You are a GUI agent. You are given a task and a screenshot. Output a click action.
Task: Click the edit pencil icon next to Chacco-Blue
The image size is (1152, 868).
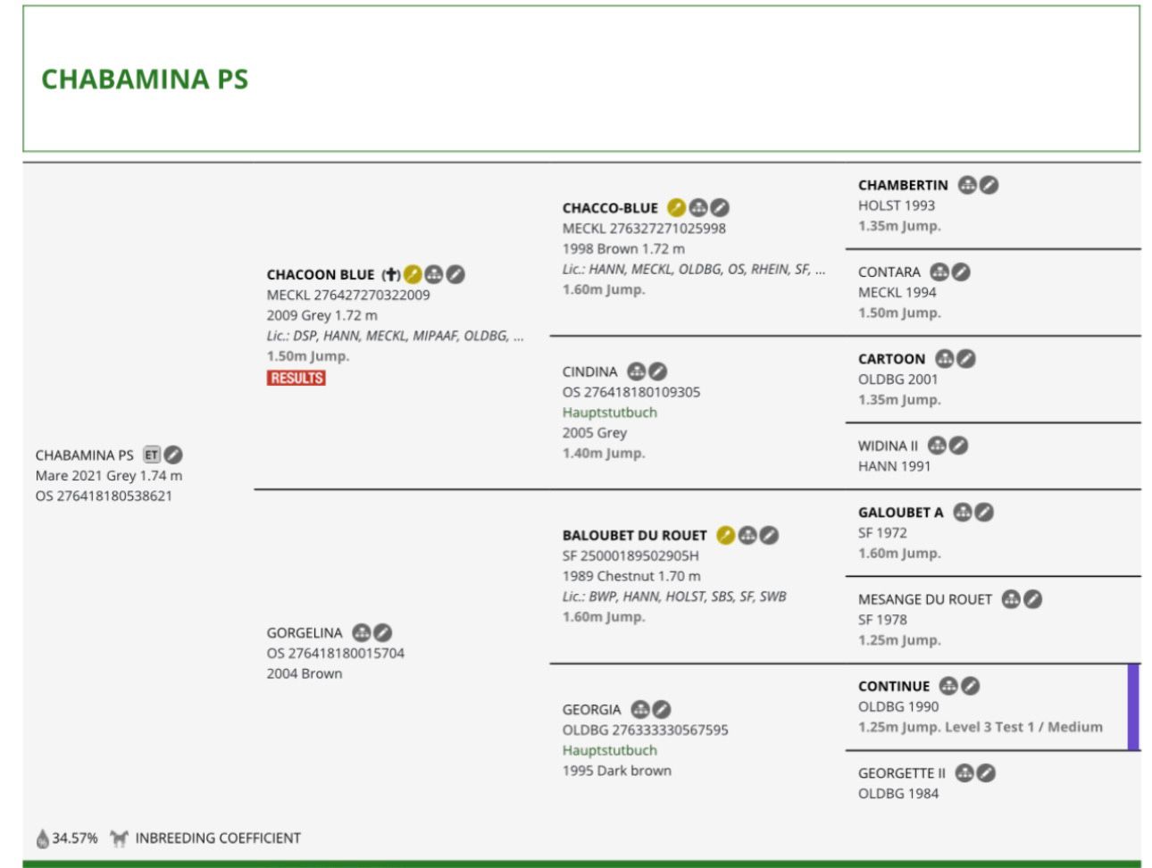(720, 207)
